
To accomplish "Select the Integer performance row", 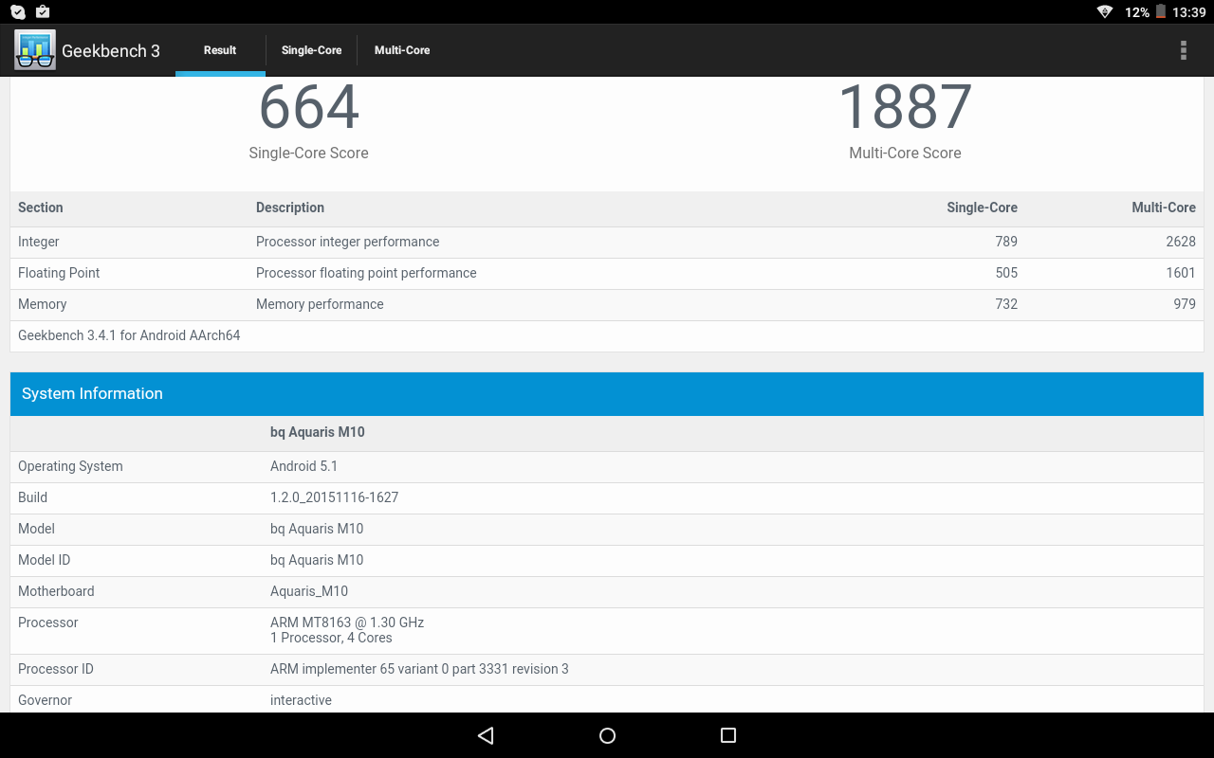I will (x=607, y=242).
